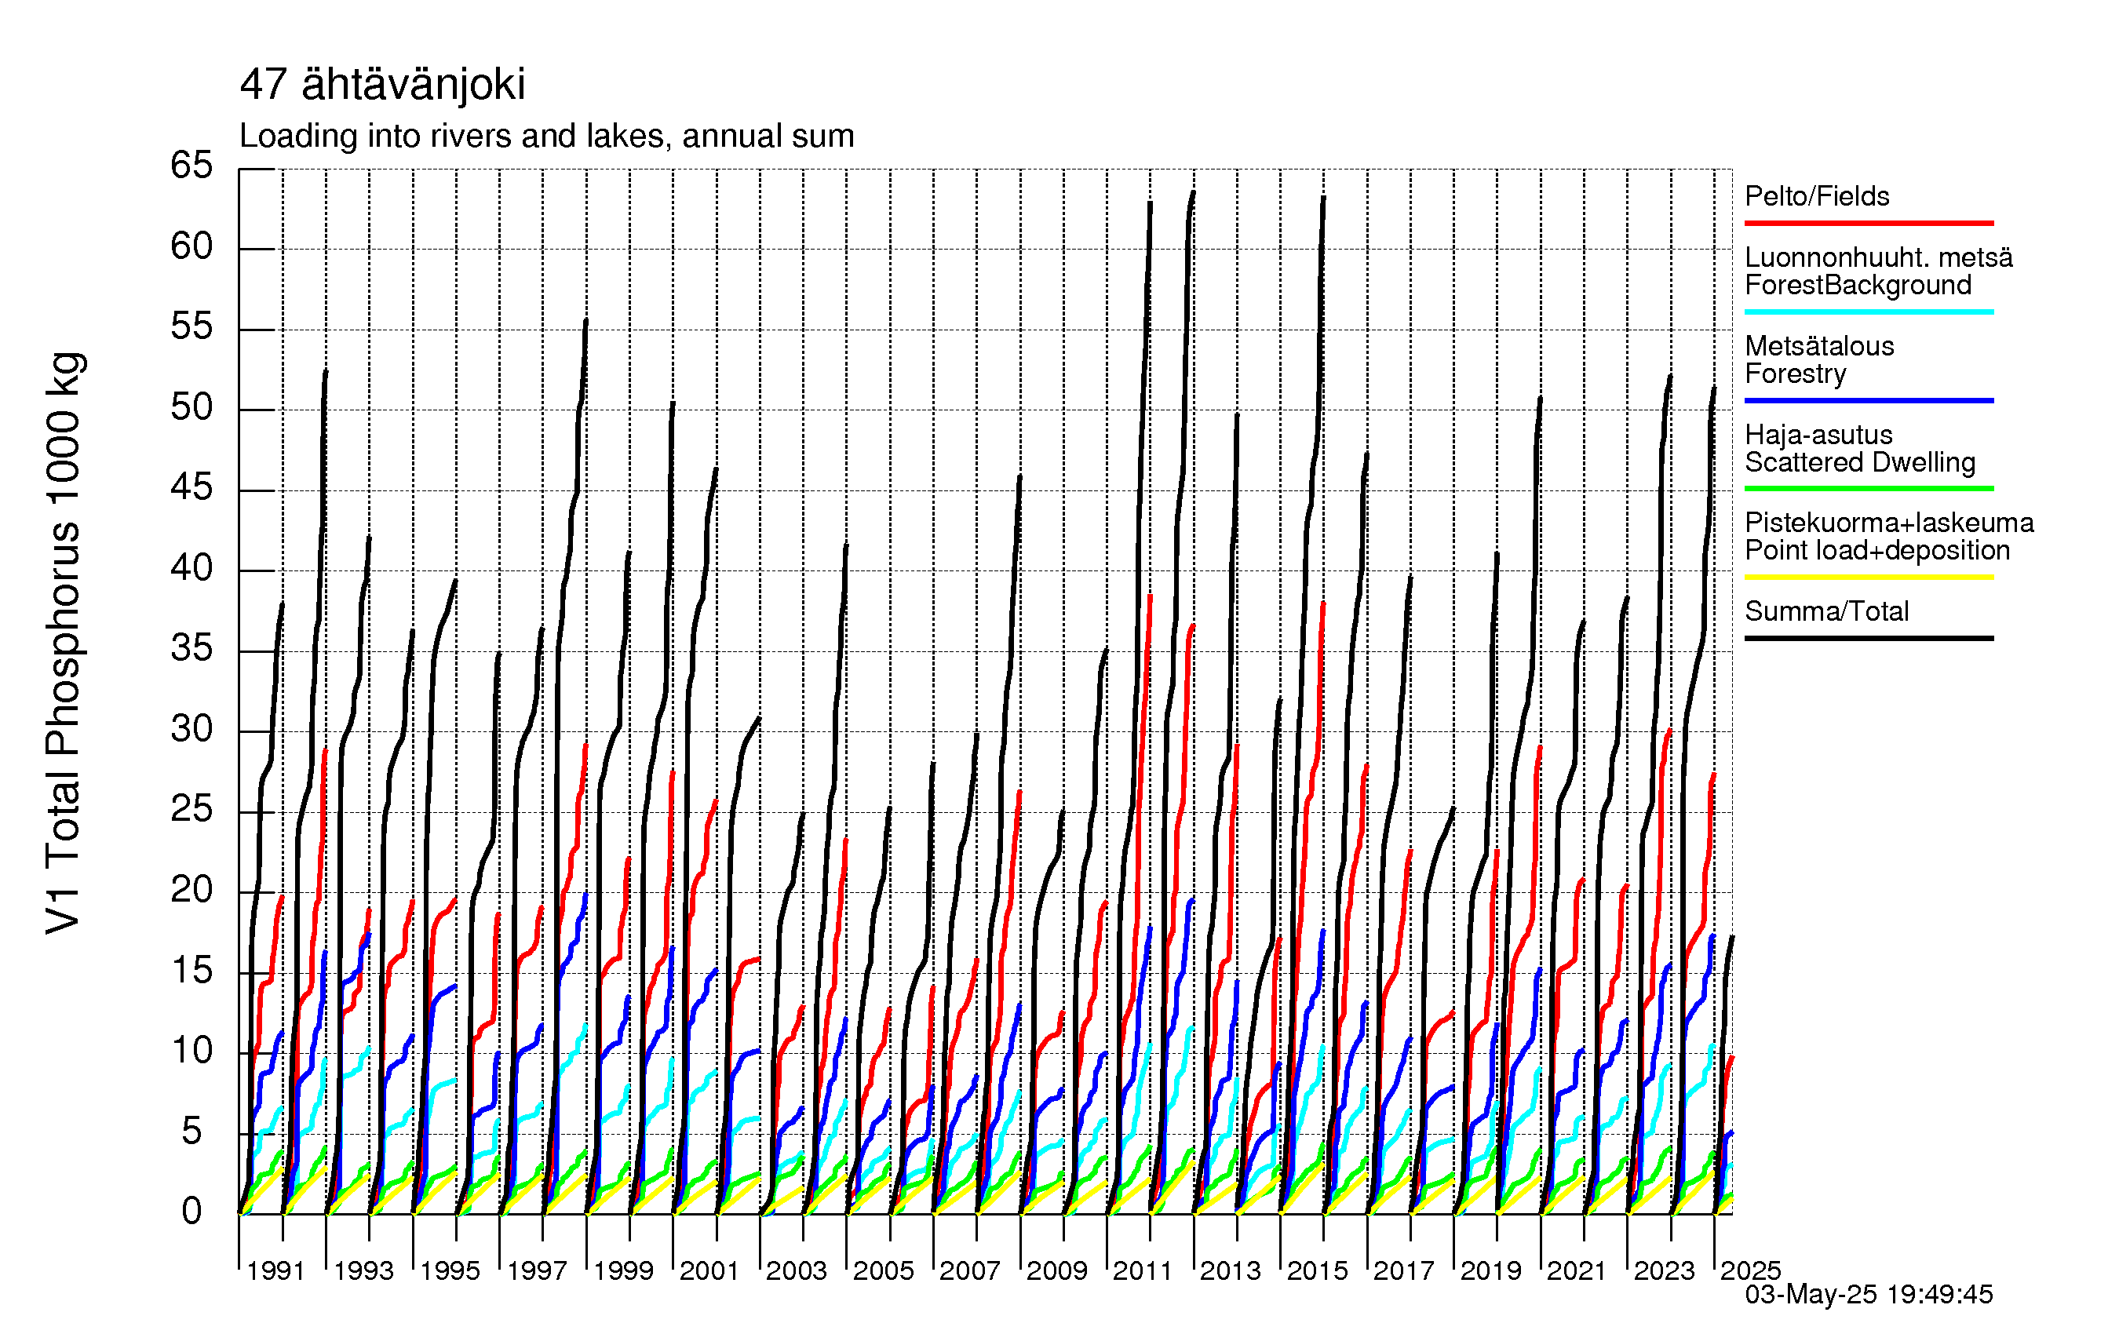Click the x-axis year label 2023
2119x1334 pixels.
tap(1664, 1270)
